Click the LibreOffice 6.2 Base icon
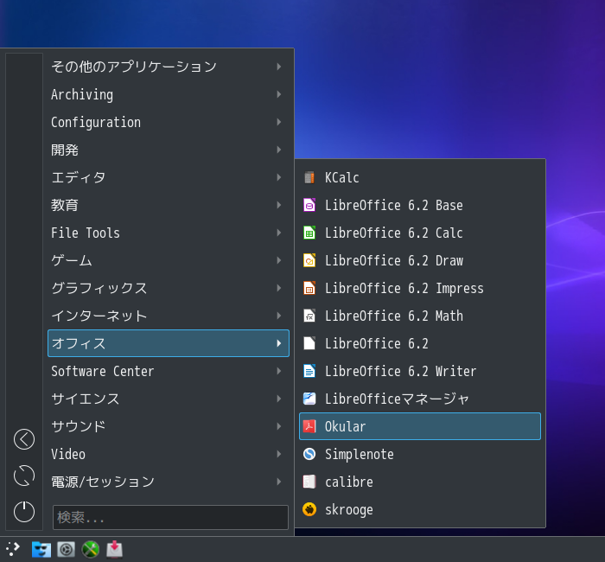 click(309, 206)
